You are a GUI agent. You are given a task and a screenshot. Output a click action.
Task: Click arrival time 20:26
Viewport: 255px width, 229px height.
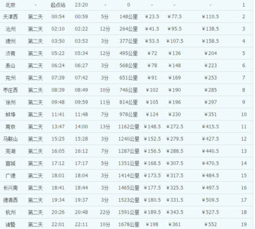(x=58, y=213)
